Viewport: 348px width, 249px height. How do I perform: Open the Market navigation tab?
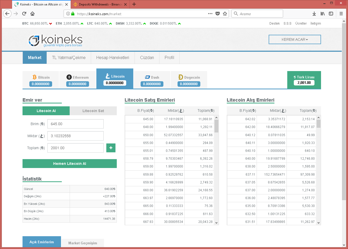click(x=35, y=57)
